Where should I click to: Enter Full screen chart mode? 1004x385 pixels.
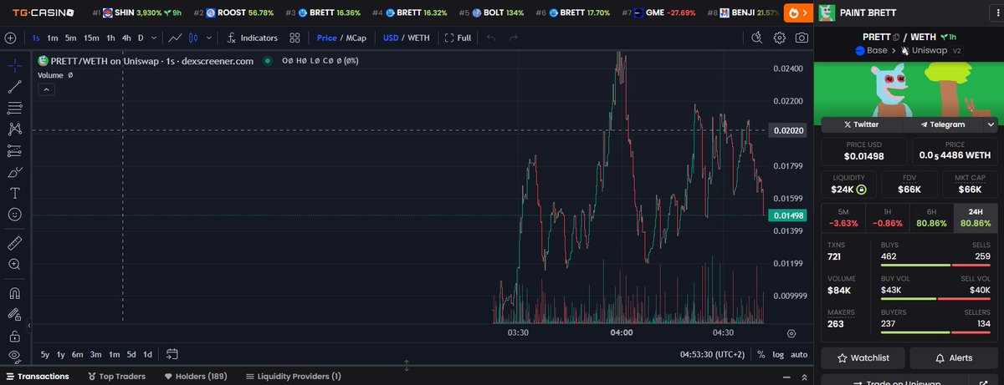[458, 38]
